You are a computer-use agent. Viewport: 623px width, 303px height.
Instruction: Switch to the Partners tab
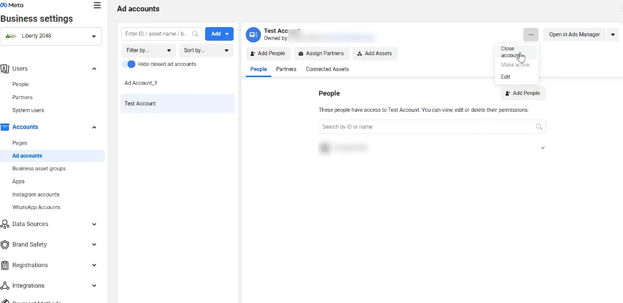click(x=286, y=69)
